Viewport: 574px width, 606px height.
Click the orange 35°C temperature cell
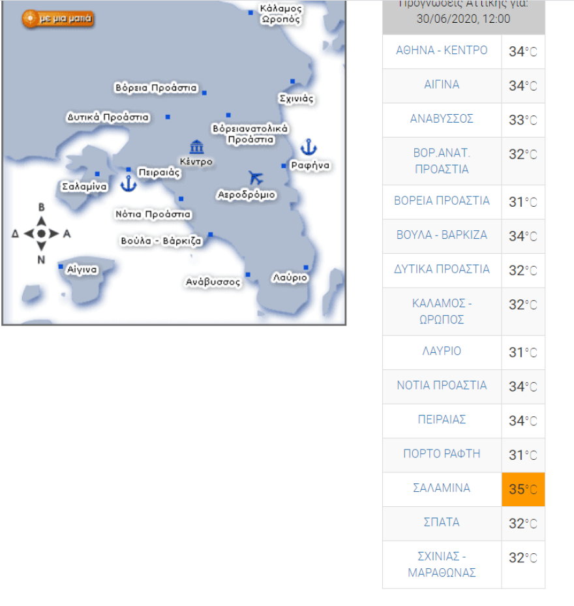pos(522,489)
